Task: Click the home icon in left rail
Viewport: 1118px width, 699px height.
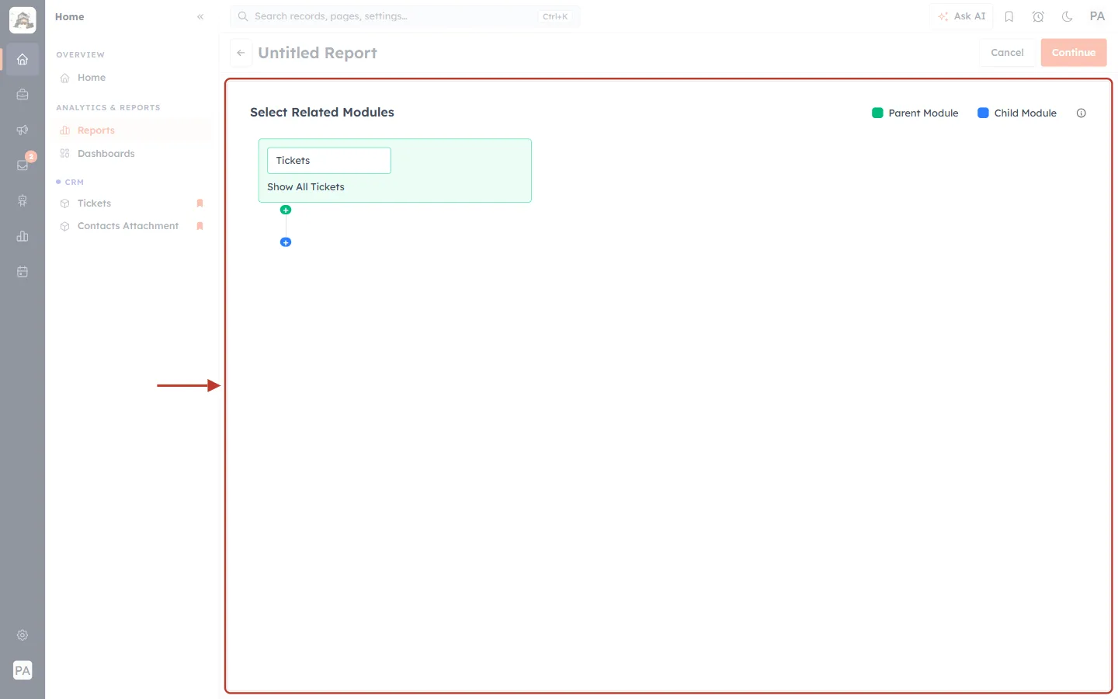Action: [23, 59]
